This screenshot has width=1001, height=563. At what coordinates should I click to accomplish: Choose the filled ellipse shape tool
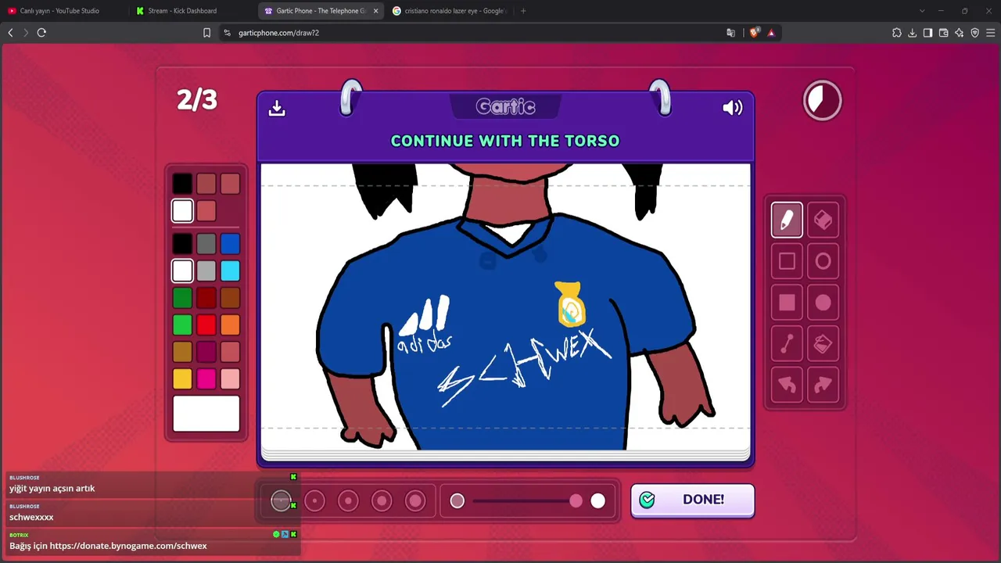[823, 303]
